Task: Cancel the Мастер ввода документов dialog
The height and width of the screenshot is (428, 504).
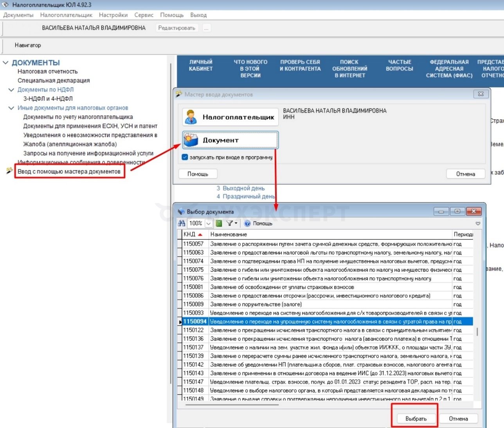Action: 466,174
